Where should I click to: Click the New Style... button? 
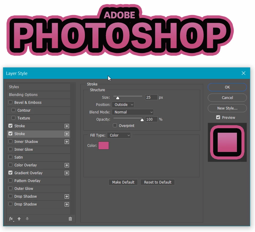click(227, 108)
